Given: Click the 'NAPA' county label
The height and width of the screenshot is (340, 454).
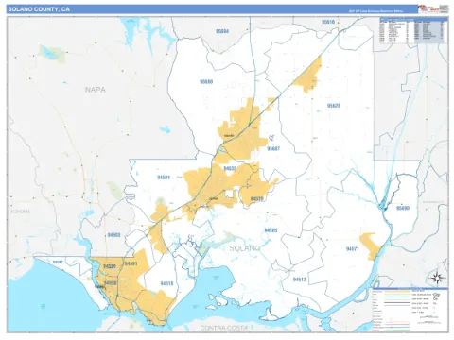Looking at the screenshot, I should coord(96,90).
